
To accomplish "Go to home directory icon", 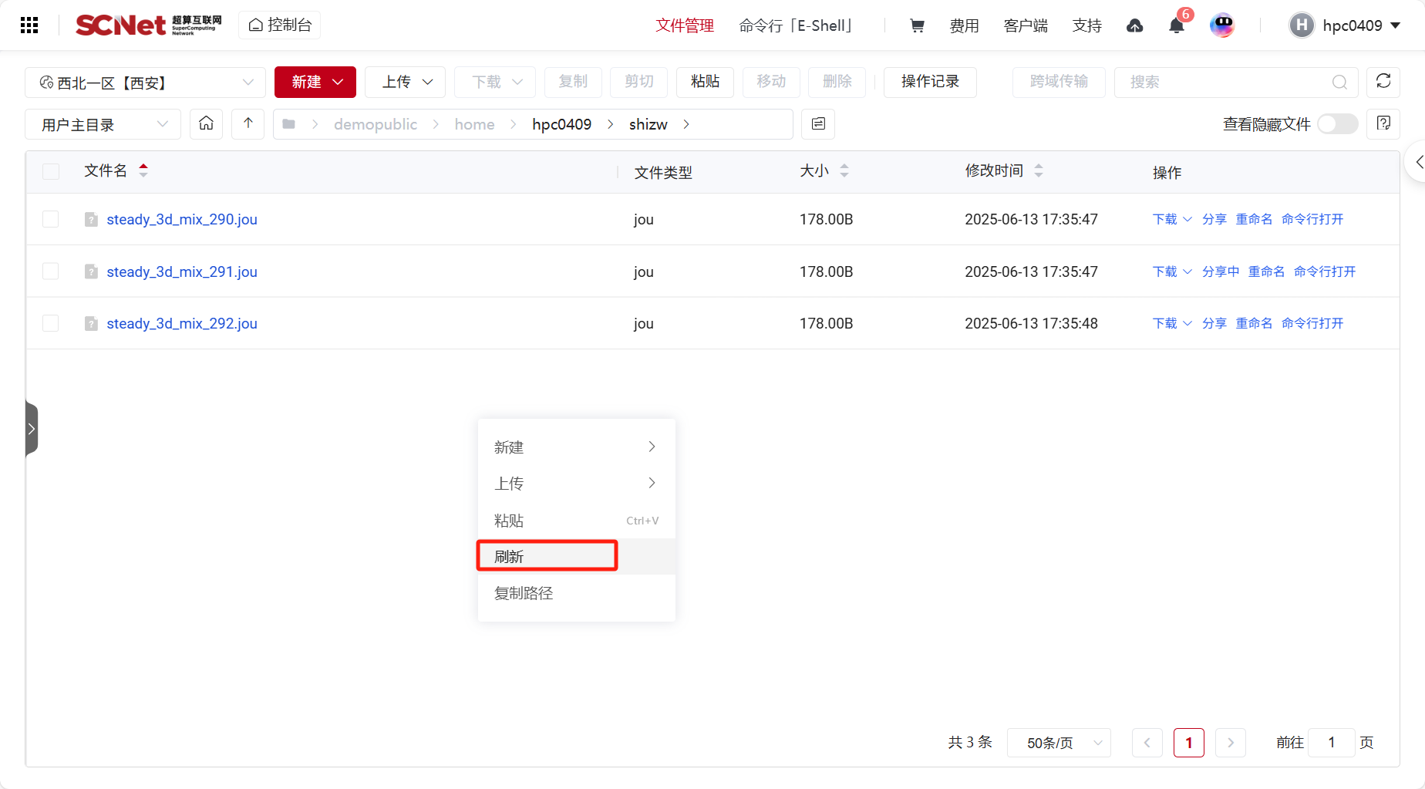I will point(206,123).
